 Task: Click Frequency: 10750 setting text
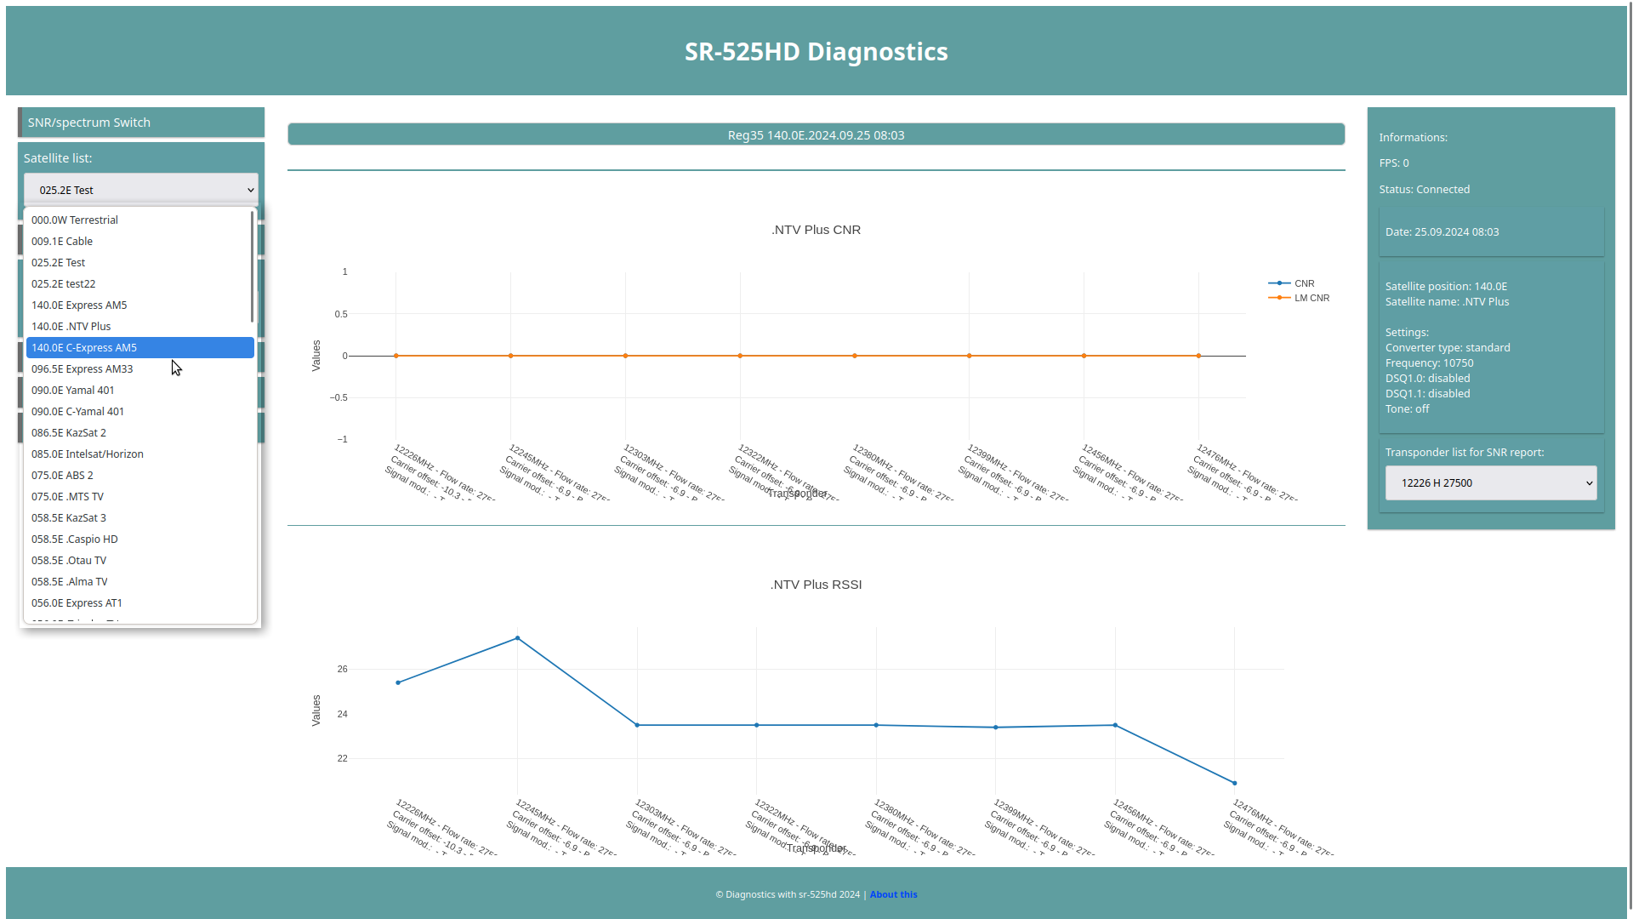point(1429,362)
